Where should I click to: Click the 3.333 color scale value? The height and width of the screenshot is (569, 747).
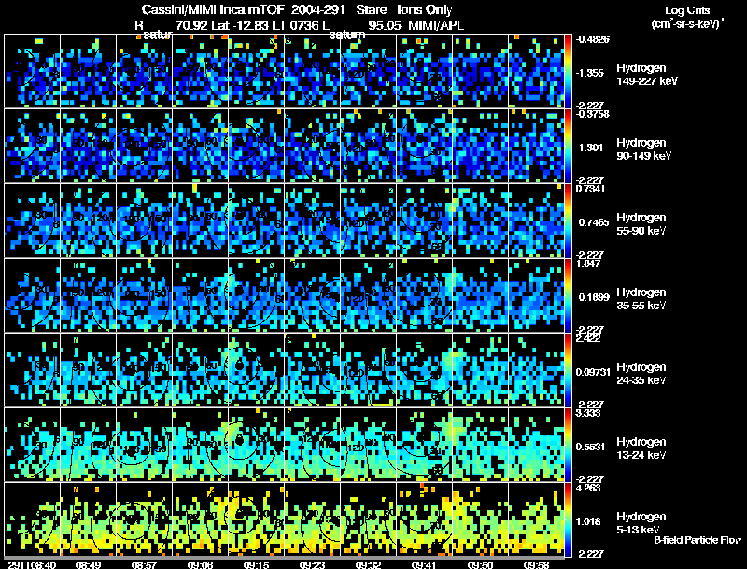(588, 413)
